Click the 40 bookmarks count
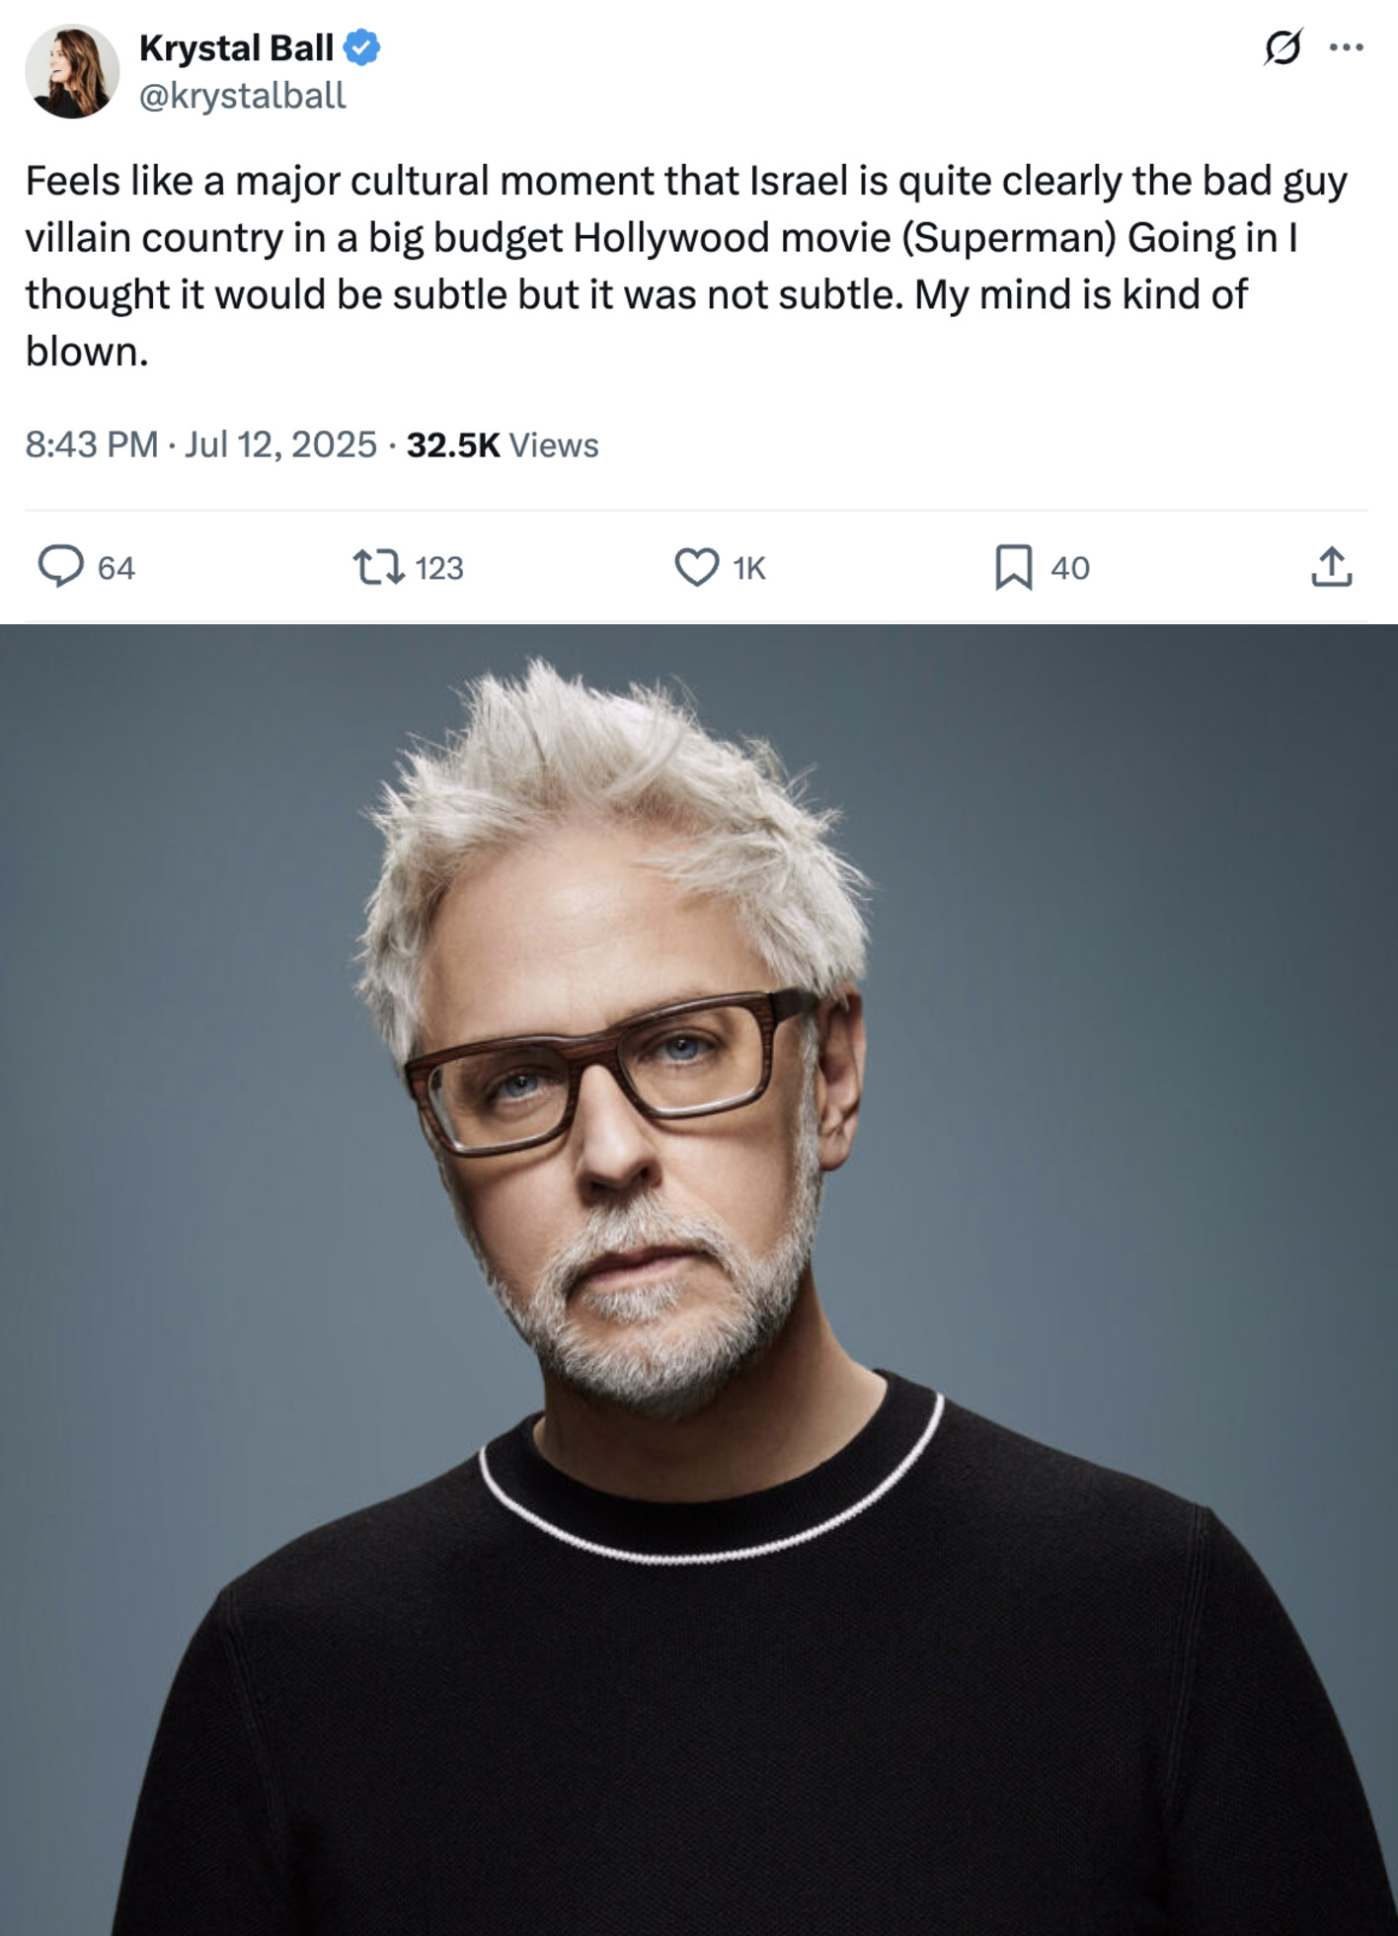This screenshot has width=1398, height=1936. 1070,568
